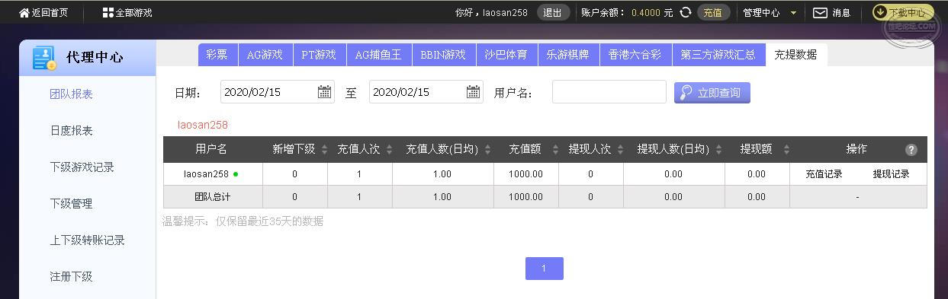Click the 返回首页 link
The width and height of the screenshot is (948, 299).
pyautogui.click(x=50, y=13)
